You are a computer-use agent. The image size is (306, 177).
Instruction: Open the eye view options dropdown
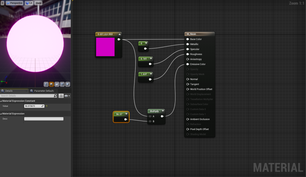coord(67,96)
